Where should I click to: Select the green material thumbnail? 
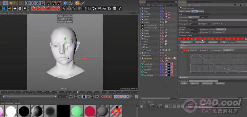coord(77,111)
